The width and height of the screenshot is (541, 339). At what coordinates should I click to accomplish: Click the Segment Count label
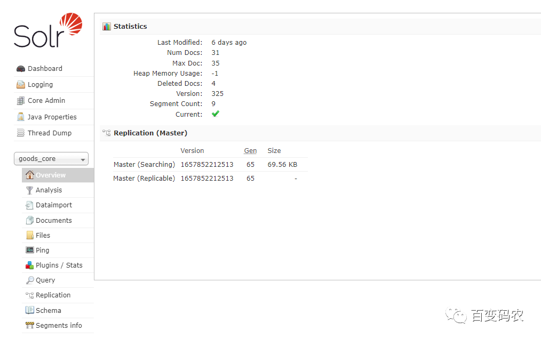coord(176,104)
